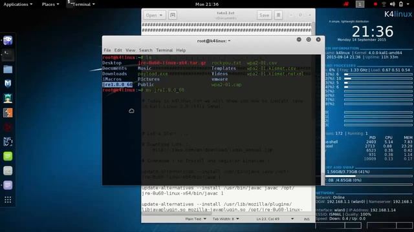
Task: Open the Search menu in terminal
Action: (x=146, y=50)
